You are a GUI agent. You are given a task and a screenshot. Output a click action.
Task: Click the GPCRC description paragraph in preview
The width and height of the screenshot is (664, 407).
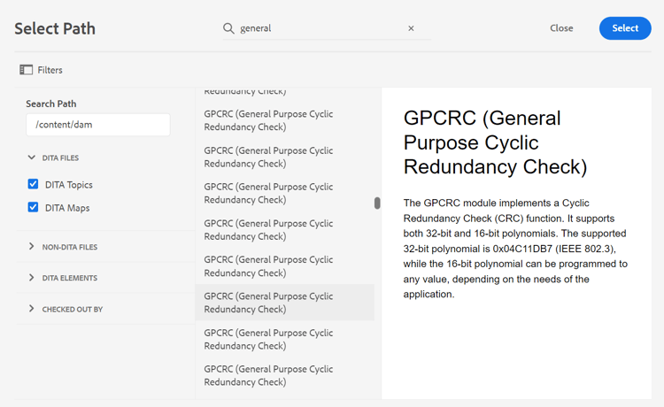click(515, 249)
